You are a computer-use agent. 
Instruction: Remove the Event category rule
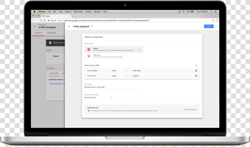(x=196, y=71)
